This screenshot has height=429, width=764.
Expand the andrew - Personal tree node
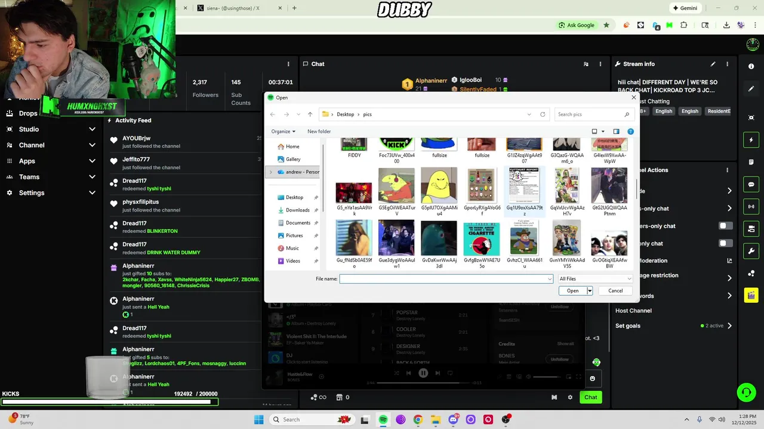[271, 172]
